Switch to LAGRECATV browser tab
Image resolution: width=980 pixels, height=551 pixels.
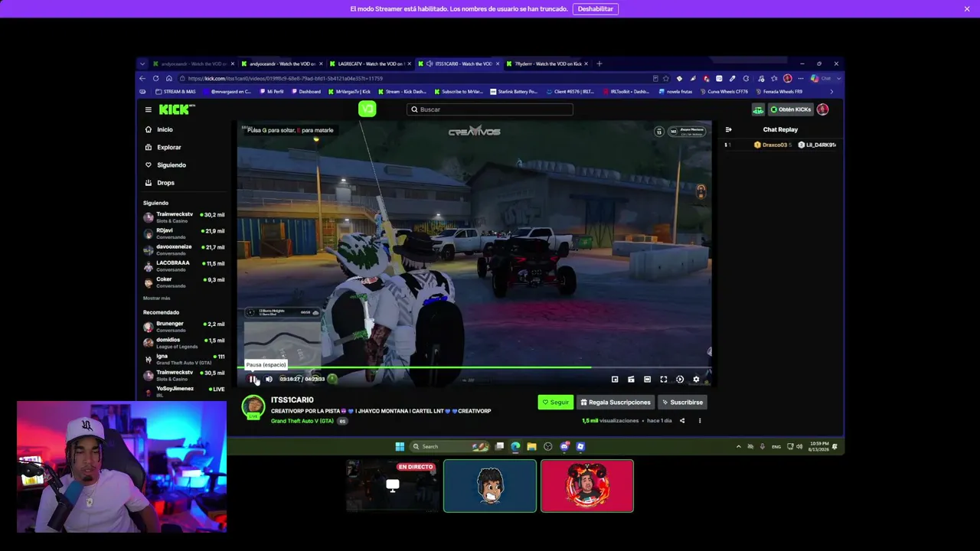click(371, 64)
